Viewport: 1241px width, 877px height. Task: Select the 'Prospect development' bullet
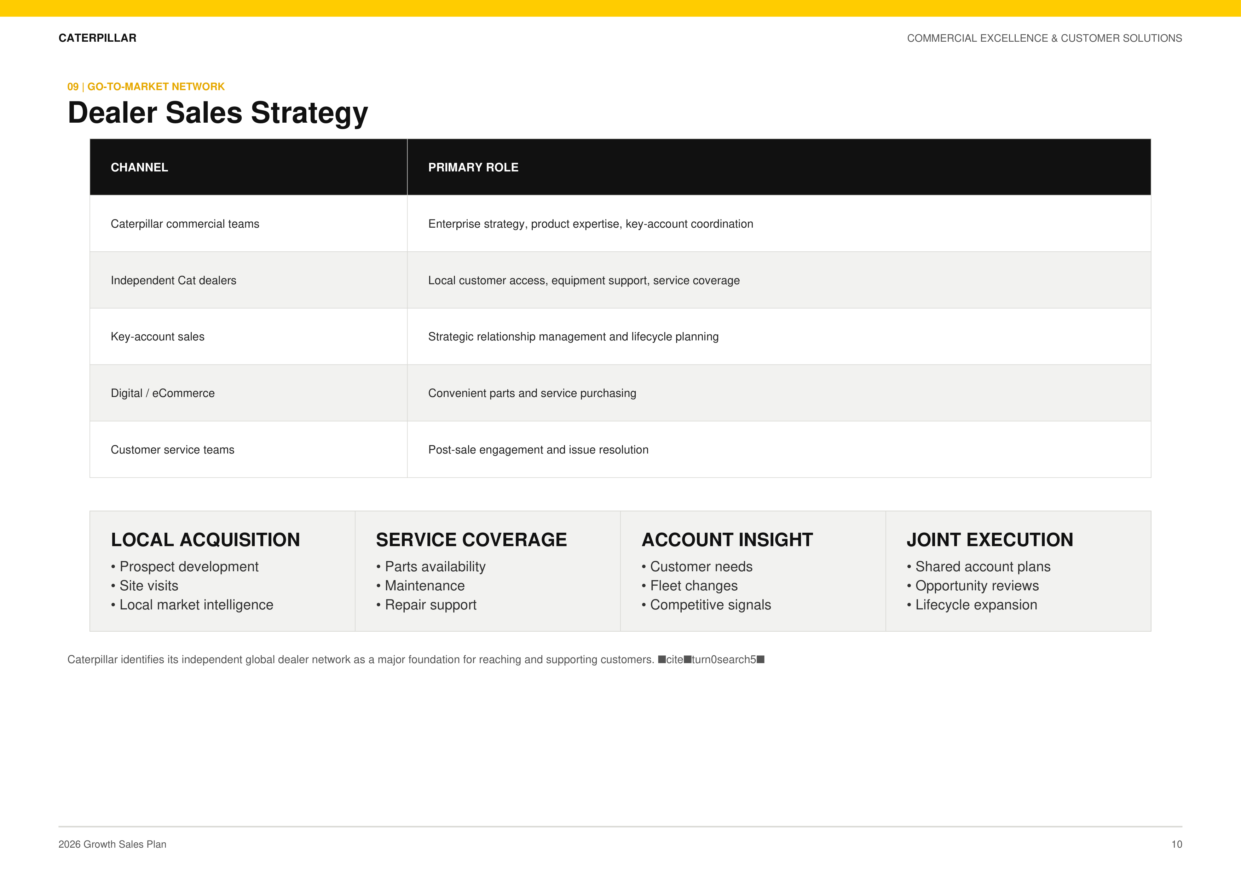(x=185, y=567)
